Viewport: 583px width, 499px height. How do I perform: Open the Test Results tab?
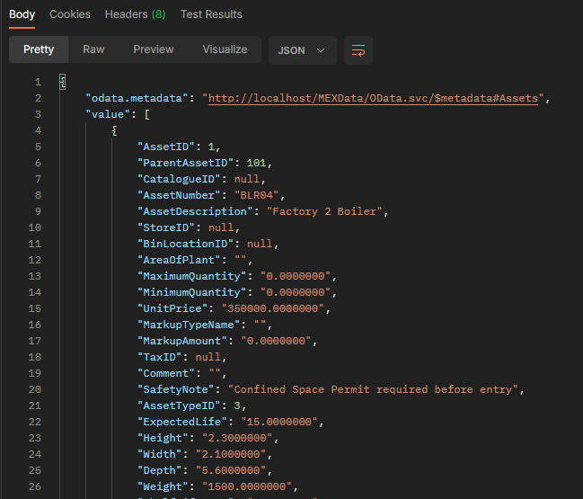pos(211,14)
